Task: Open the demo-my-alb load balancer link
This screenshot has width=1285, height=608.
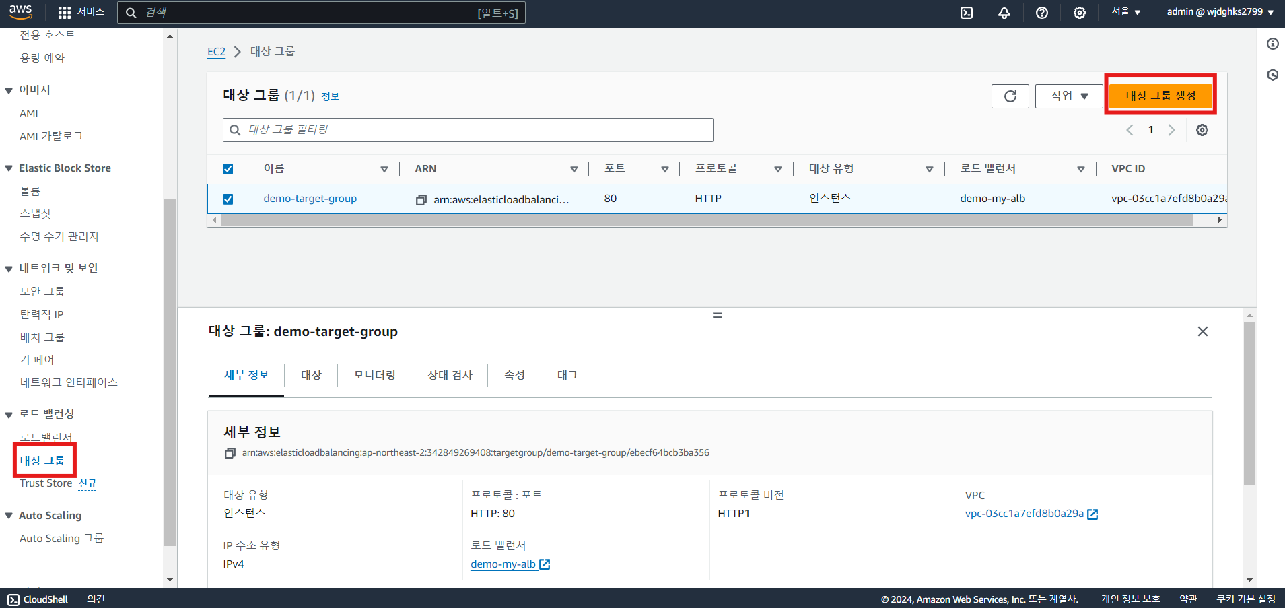Action: (x=503, y=564)
